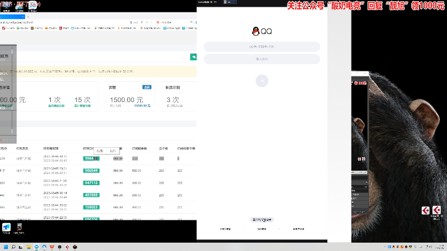This screenshot has width=447, height=251.
Task: Open the dark brown round taskbar icon
Action: pyautogui.click(x=75, y=247)
